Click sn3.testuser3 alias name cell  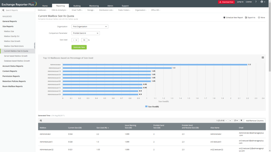(x=216, y=142)
